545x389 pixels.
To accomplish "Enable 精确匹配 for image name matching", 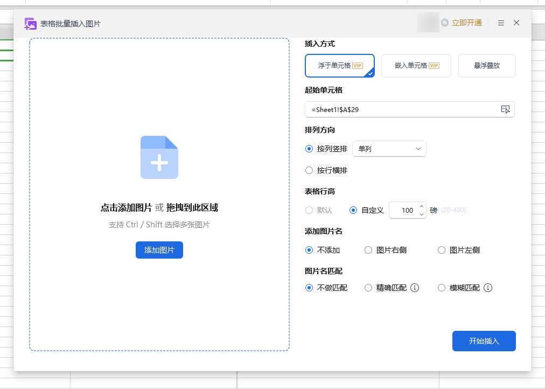I will point(368,288).
